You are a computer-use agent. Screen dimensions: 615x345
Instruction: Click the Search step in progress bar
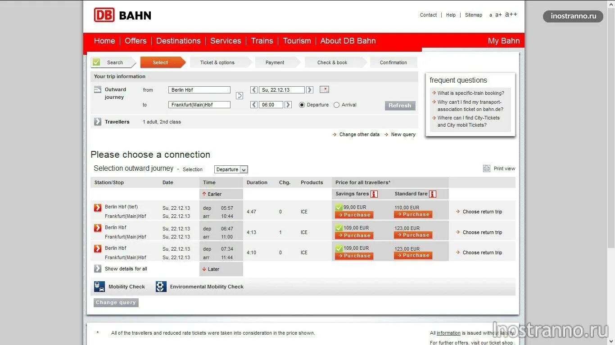tap(114, 62)
